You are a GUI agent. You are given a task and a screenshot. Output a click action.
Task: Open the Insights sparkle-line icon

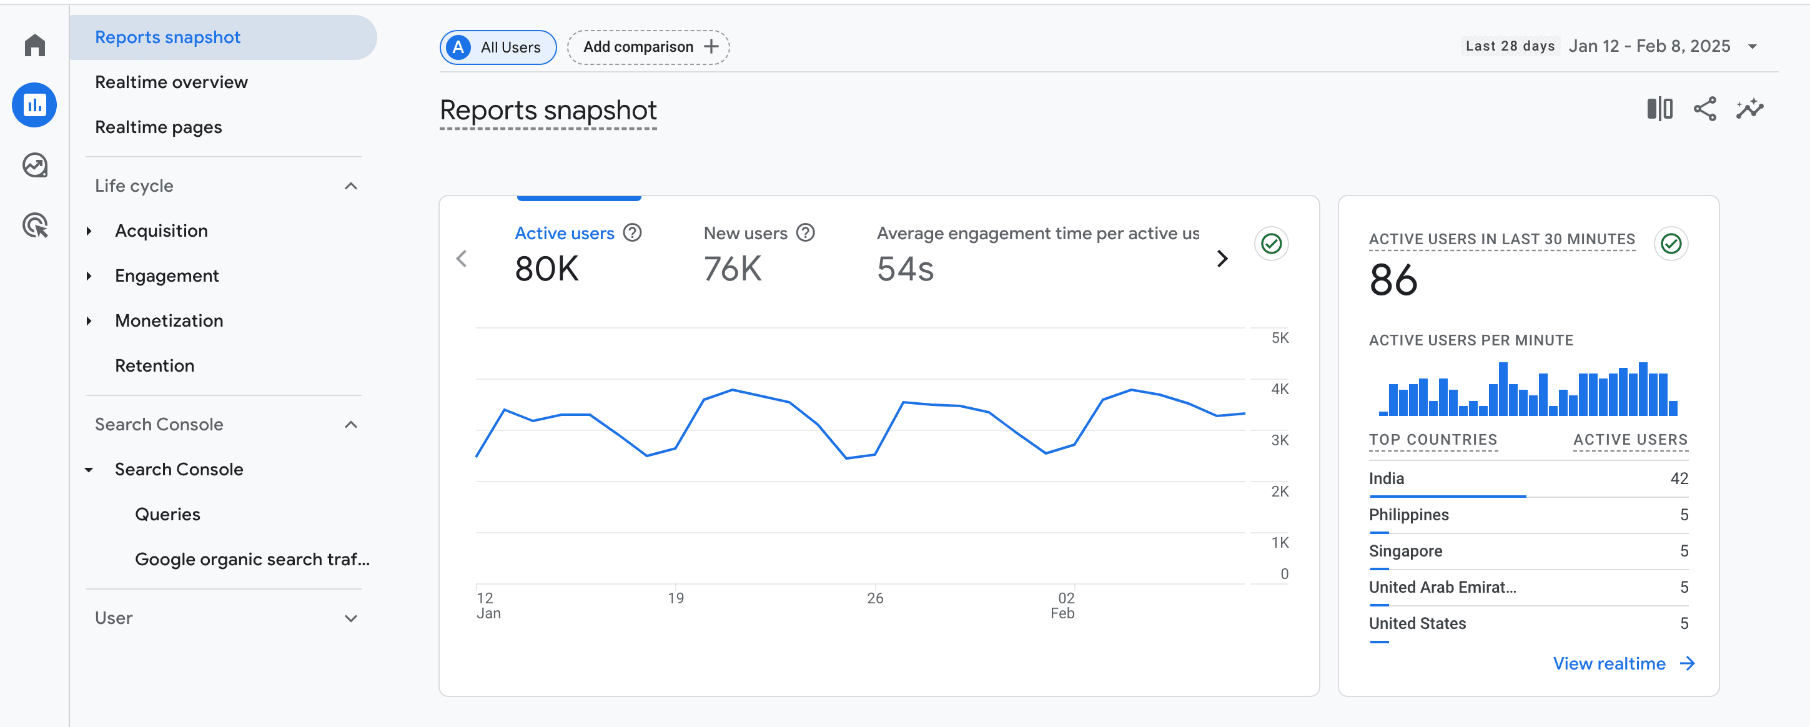tap(1749, 109)
